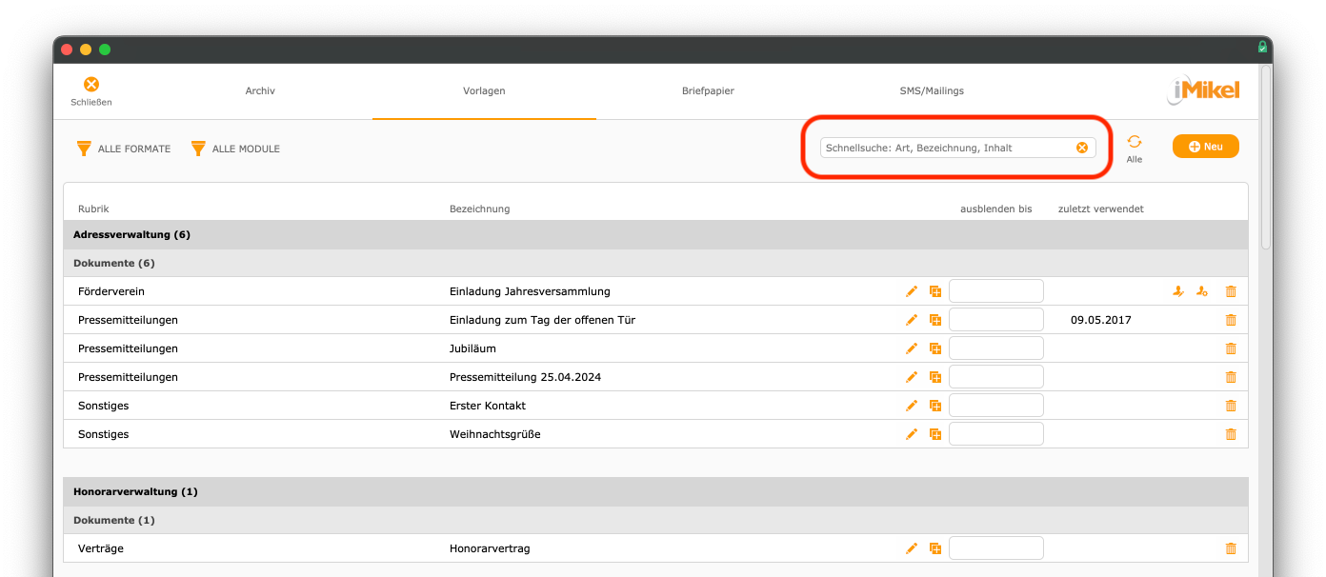Viewport: 1326px width, 577px height.
Task: Click the Alle refresh icon
Action: pos(1135,141)
